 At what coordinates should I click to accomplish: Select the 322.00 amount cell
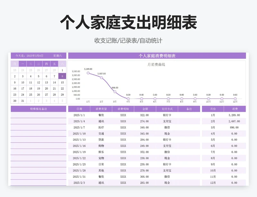tap(144, 115)
